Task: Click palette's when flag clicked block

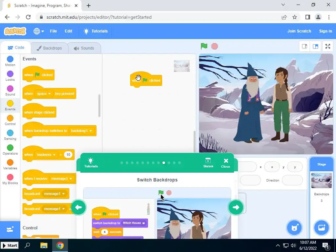Action: 38,74
